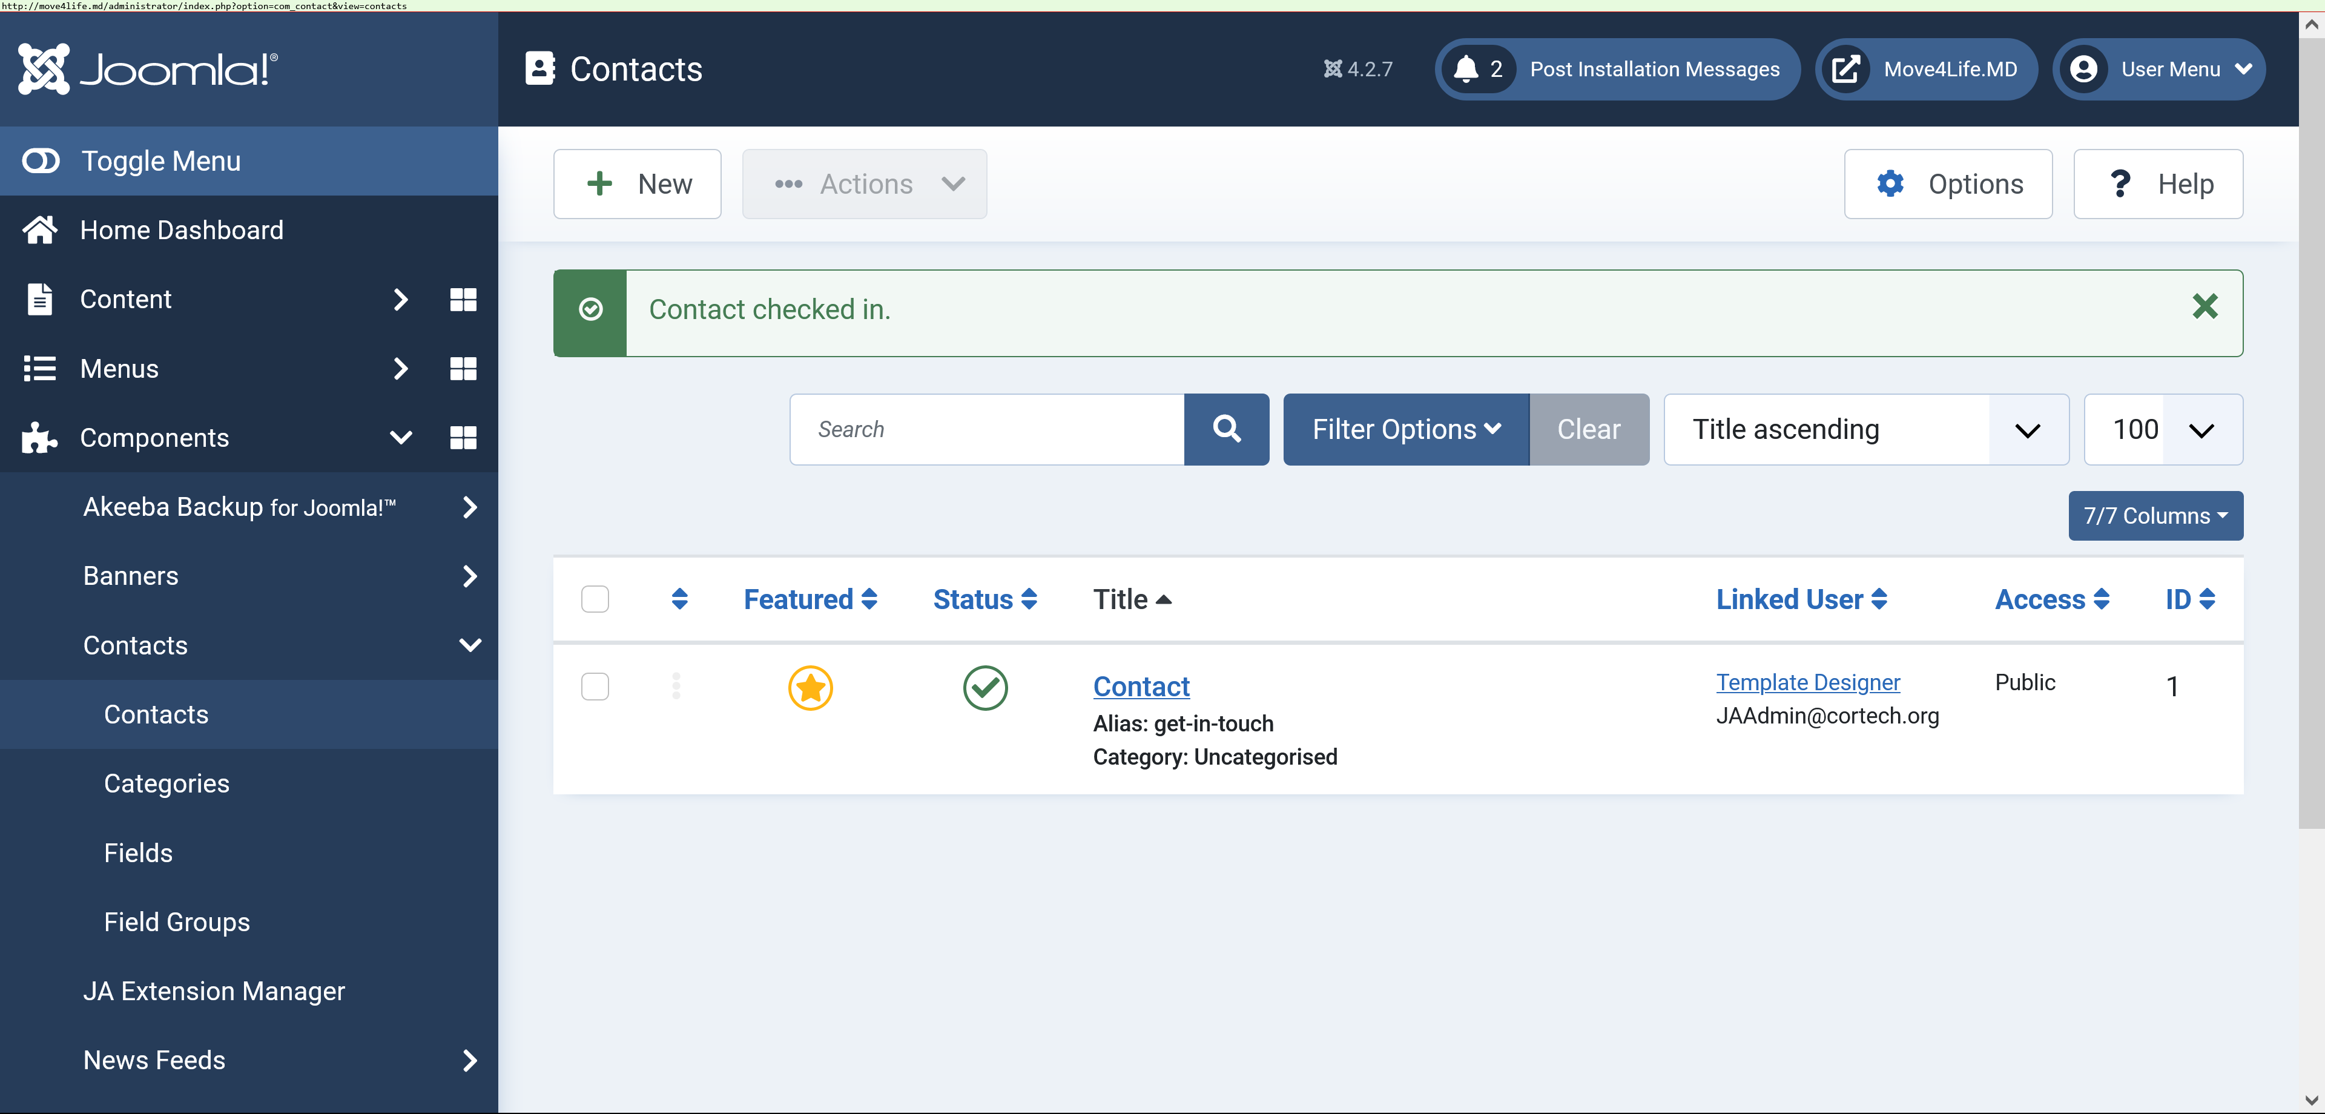Image resolution: width=2325 pixels, height=1114 pixels.
Task: Click the published status checkmark icon
Action: tap(984, 688)
